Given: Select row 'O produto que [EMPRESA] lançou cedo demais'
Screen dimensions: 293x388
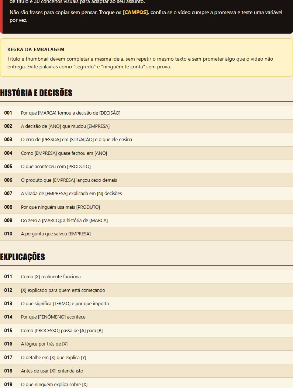Looking at the screenshot, I should (x=146, y=180).
